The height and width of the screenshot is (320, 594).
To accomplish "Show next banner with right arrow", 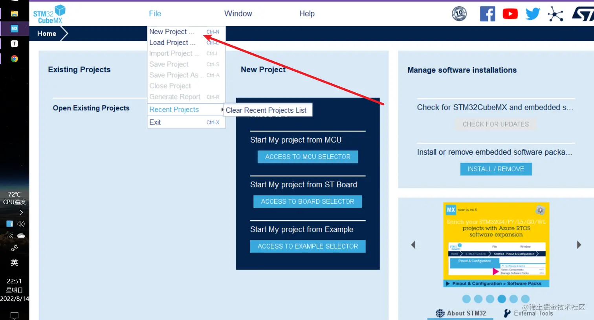I will 579,245.
